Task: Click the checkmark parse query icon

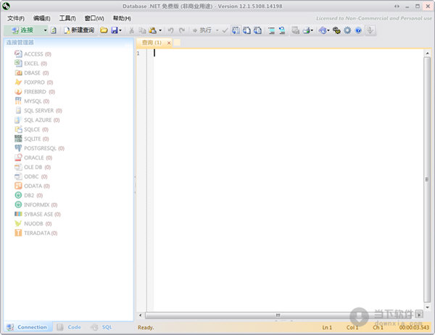Action: [x=225, y=30]
